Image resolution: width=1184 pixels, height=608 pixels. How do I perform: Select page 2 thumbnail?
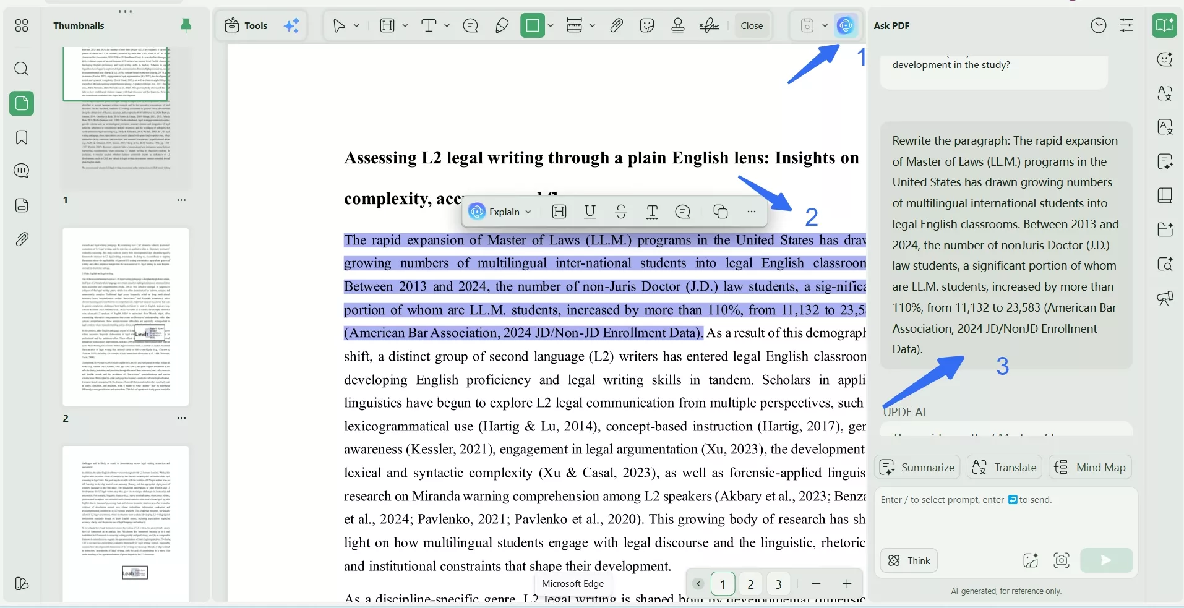126,317
